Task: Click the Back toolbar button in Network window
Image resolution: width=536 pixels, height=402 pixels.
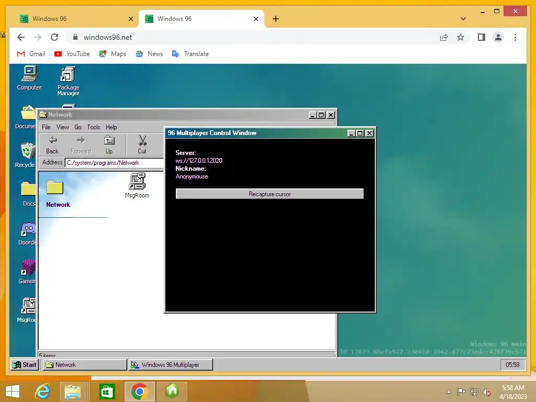Action: click(x=52, y=145)
